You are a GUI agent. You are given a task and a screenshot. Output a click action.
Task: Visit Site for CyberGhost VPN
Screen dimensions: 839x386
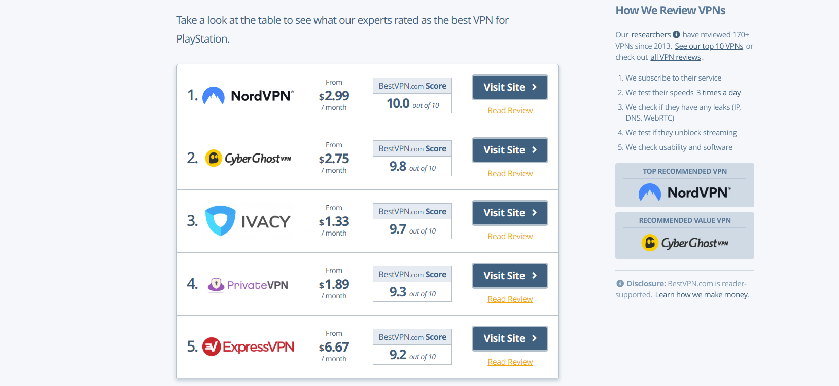pyautogui.click(x=510, y=150)
